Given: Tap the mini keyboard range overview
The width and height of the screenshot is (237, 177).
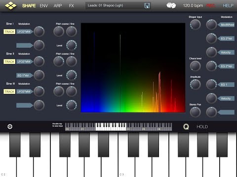Looking at the screenshot, I should [118, 127].
